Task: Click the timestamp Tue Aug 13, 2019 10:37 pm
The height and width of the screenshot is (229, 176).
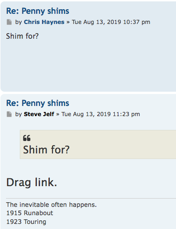Action: (x=111, y=22)
